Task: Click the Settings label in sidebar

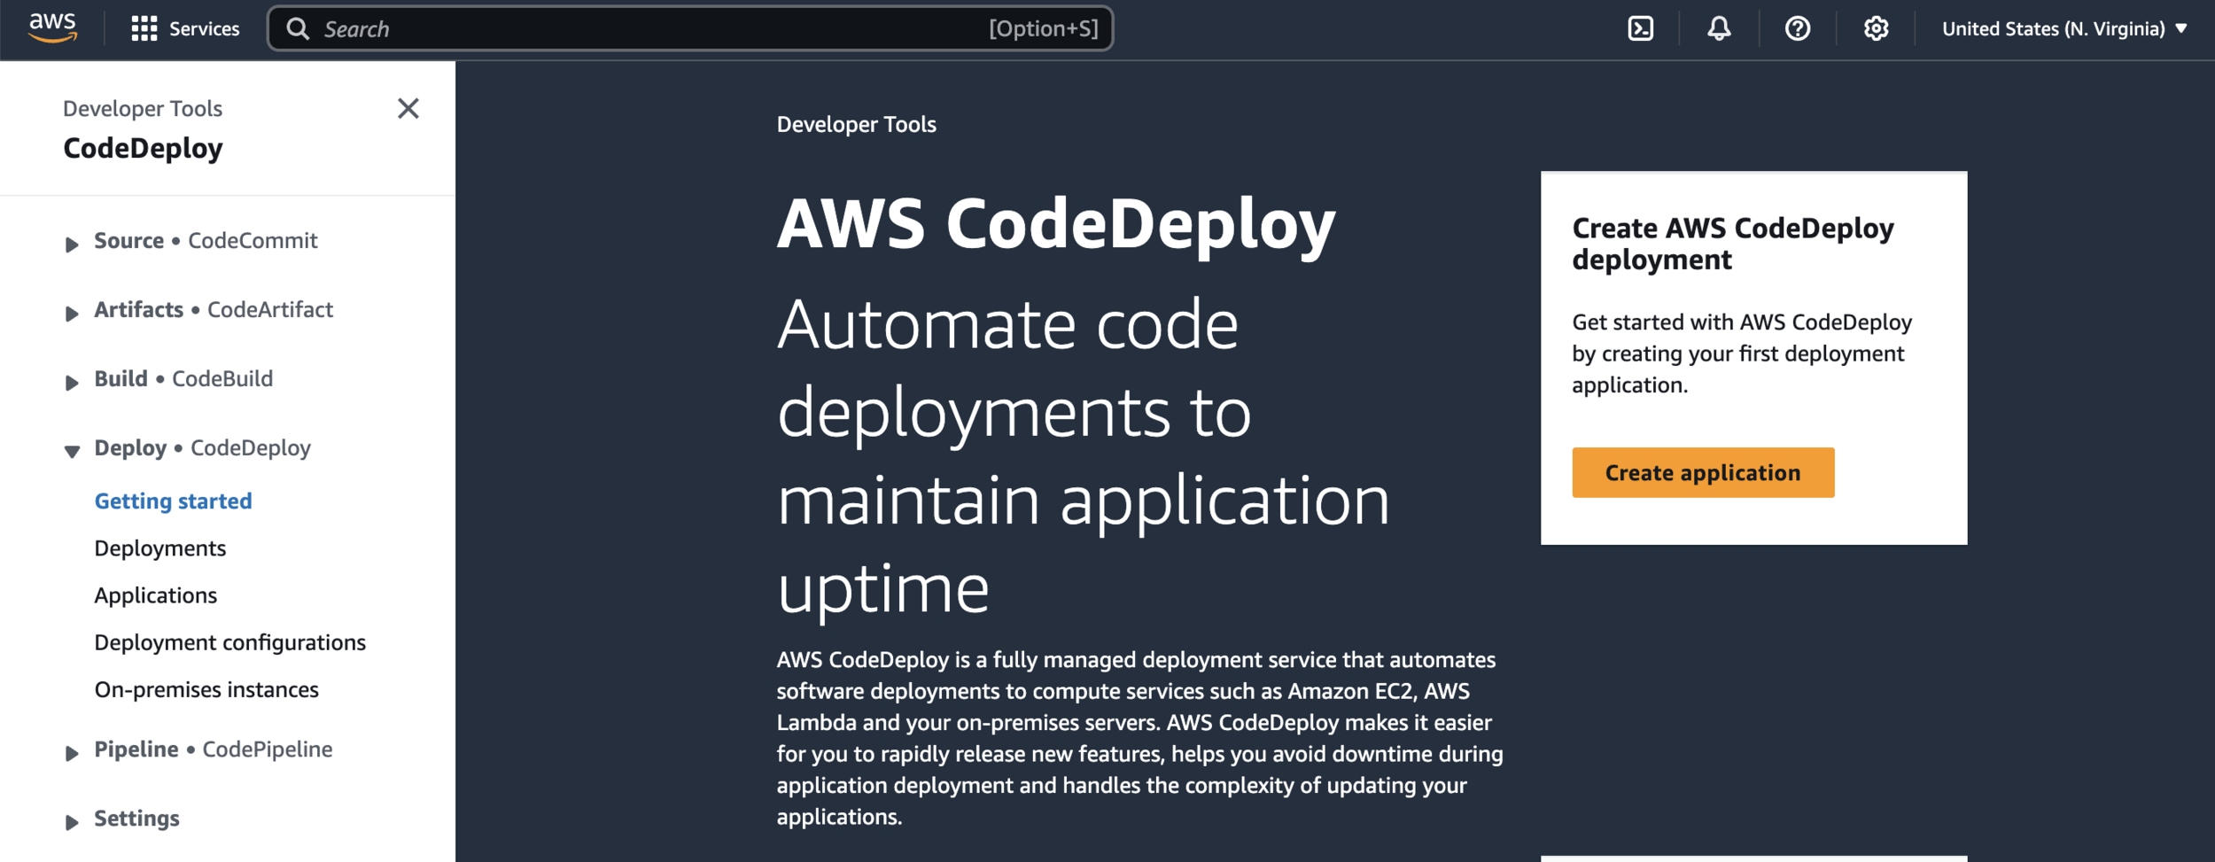Action: (136, 818)
